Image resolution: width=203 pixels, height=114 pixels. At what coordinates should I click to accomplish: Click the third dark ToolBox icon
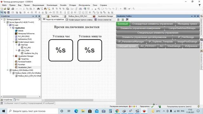tap(127, 20)
